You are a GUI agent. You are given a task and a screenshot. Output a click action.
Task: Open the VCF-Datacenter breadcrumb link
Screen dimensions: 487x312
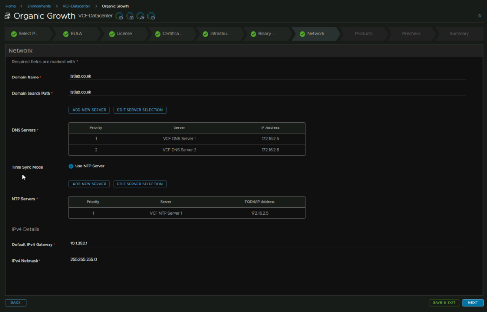[77, 6]
